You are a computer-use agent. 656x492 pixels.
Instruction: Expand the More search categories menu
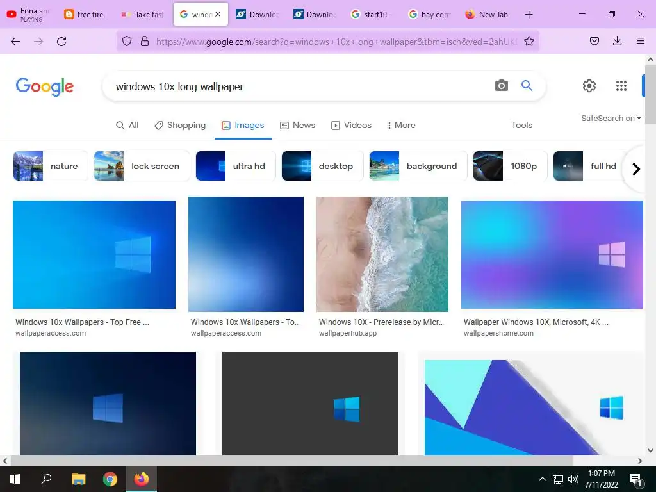click(x=401, y=125)
